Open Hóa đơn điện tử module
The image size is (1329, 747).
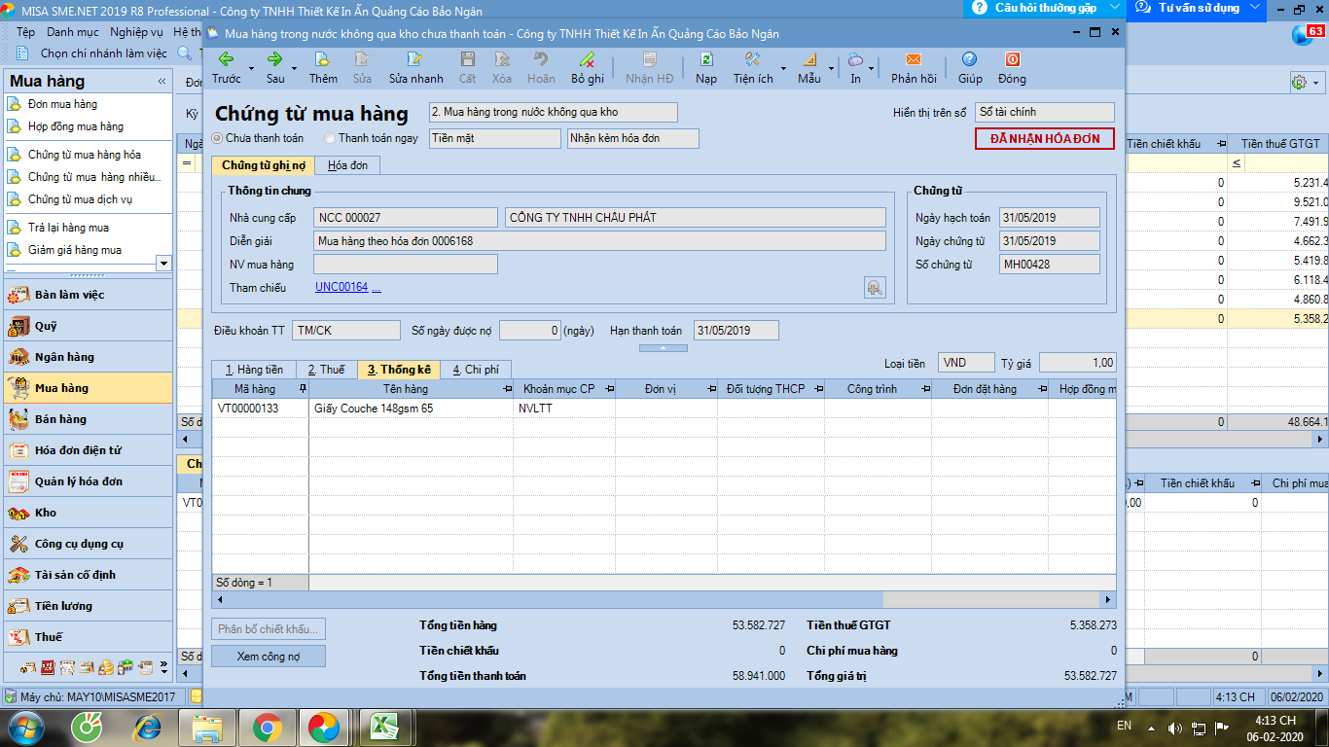(x=89, y=450)
